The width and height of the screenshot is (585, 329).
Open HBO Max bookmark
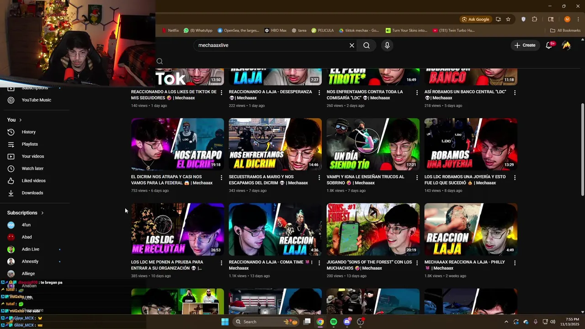[x=276, y=31]
